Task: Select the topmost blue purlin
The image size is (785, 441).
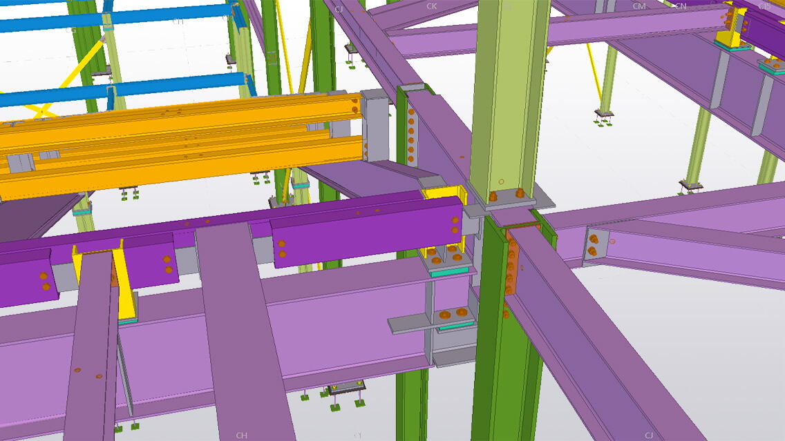Action: click(117, 19)
